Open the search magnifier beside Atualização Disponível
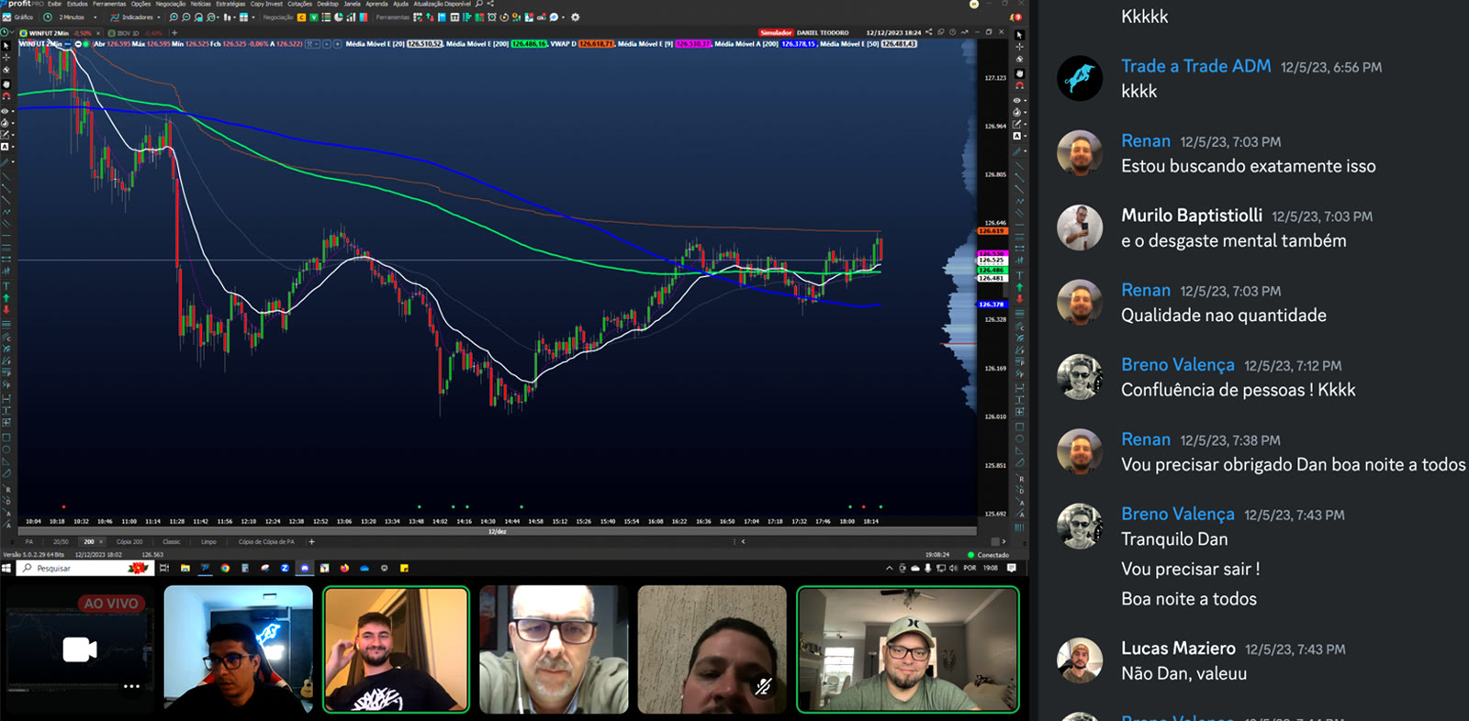The width and height of the screenshot is (1469, 721). tap(478, 4)
